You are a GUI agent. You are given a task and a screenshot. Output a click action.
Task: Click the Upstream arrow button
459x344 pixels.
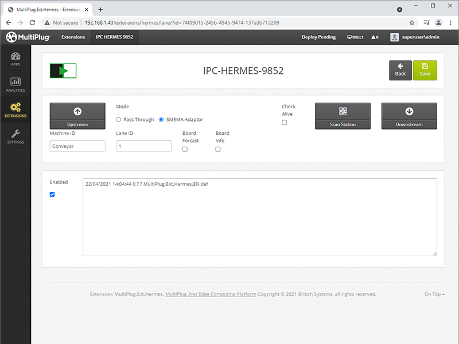77,116
